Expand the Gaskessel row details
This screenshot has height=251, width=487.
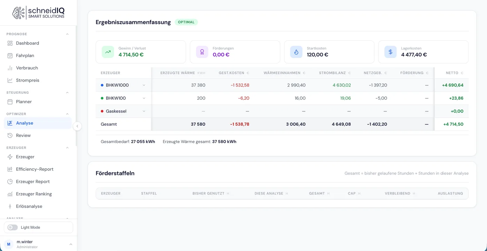(144, 111)
